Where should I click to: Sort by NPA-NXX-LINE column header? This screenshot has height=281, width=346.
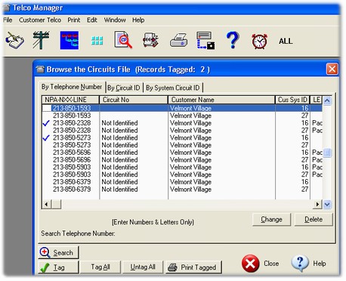[x=70, y=100]
